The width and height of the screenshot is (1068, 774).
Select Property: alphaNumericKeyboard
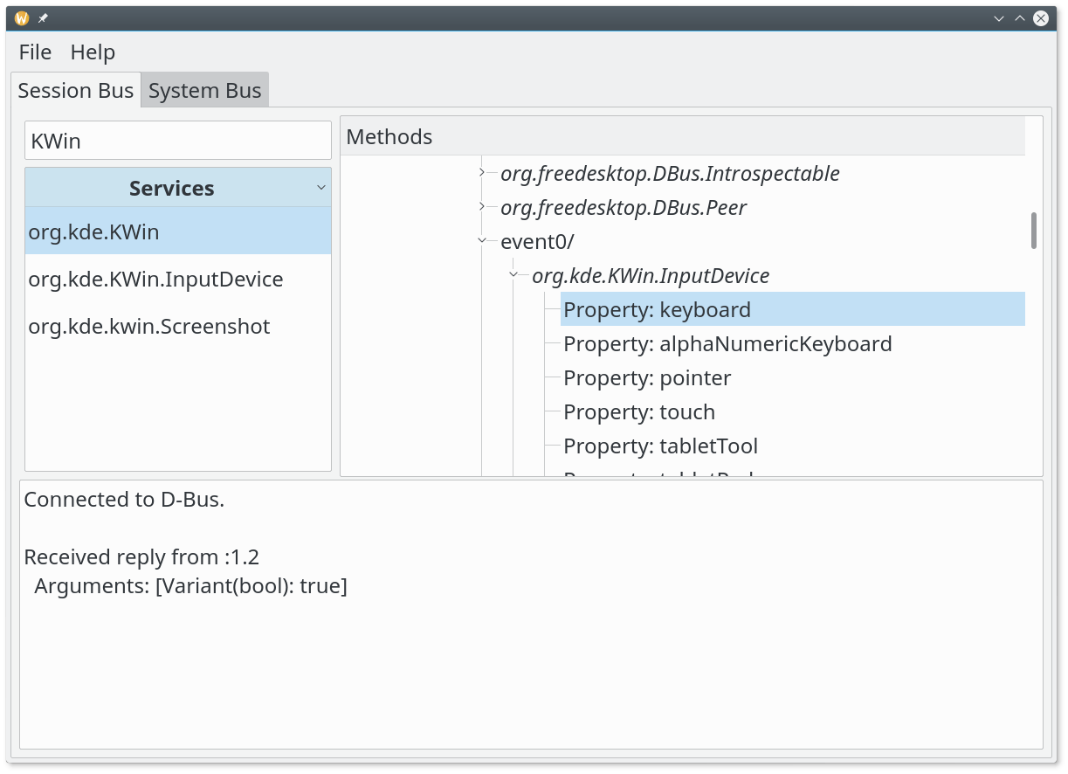727,344
